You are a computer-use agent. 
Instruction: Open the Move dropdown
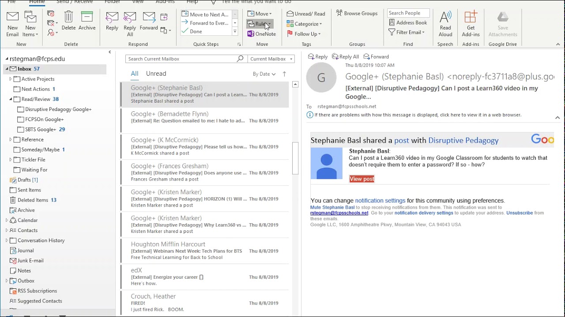tap(260, 14)
